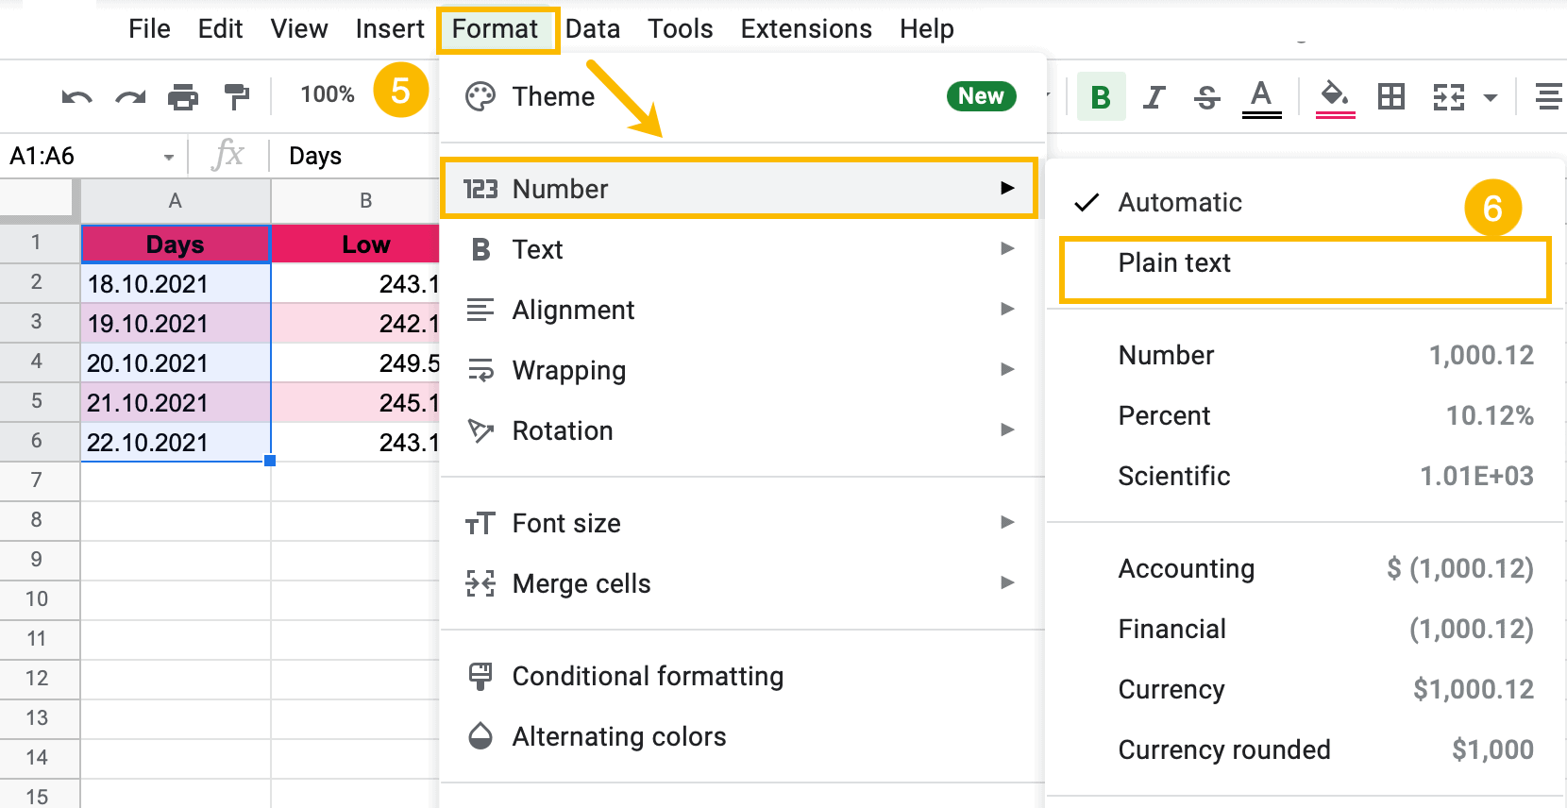Select Theme in the Format menu

742,96
